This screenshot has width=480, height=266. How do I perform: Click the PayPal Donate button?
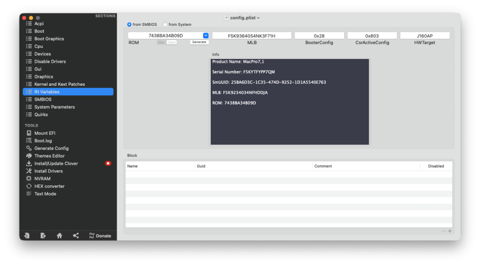tap(100, 236)
